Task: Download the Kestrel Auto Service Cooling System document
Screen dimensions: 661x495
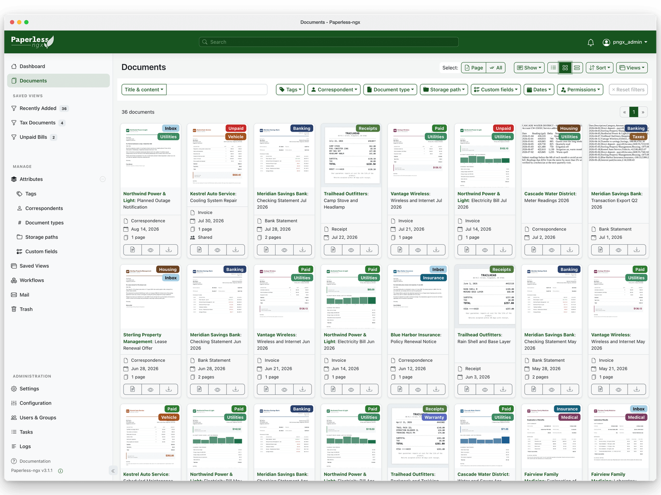Action: pyautogui.click(x=235, y=250)
